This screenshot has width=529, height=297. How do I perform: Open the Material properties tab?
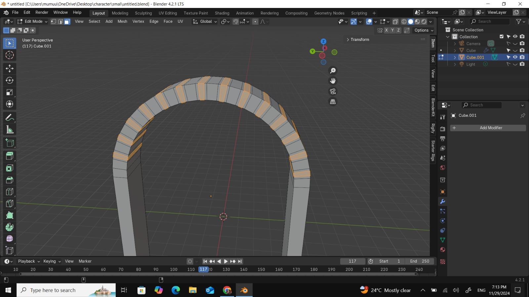pos(443,249)
